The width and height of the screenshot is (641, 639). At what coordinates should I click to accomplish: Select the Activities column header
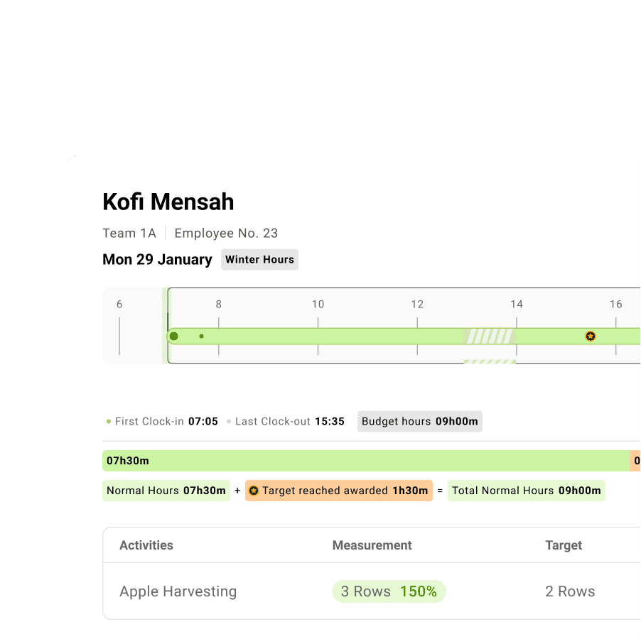click(146, 545)
